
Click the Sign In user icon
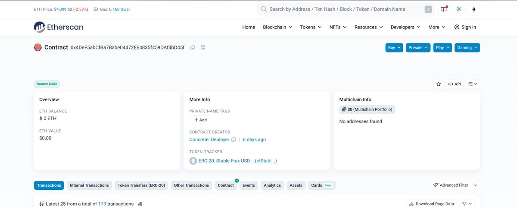[x=457, y=27]
